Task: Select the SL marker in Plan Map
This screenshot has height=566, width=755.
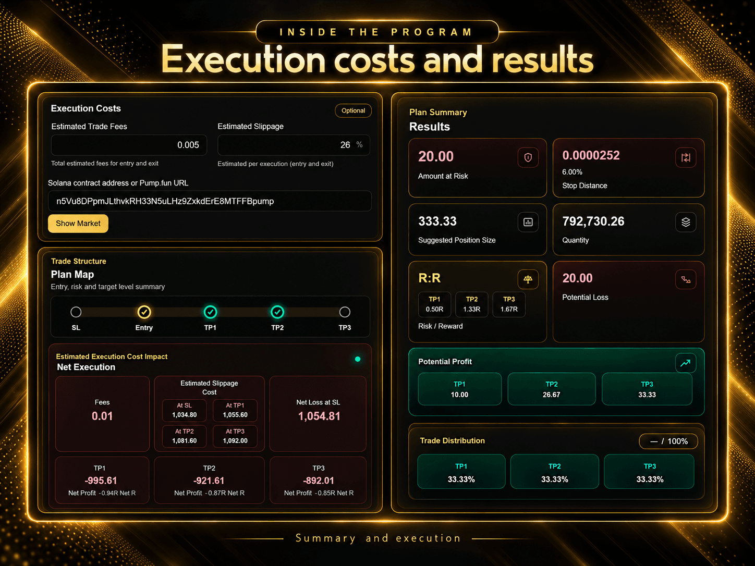Action: click(76, 312)
